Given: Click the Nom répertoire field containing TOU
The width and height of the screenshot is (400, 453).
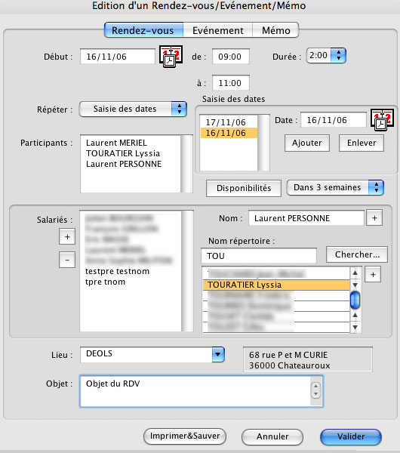Looking at the screenshot, I should (x=259, y=256).
